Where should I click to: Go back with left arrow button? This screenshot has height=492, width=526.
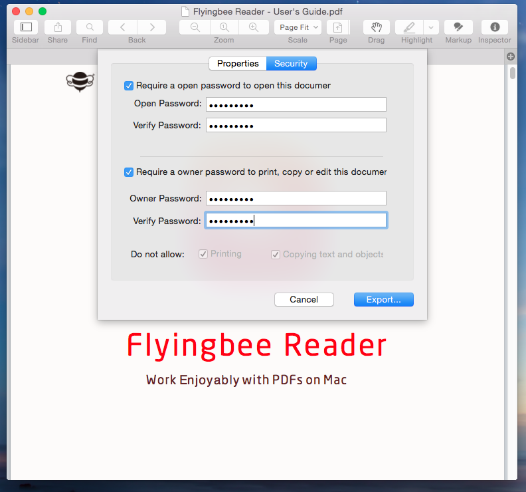pos(123,27)
